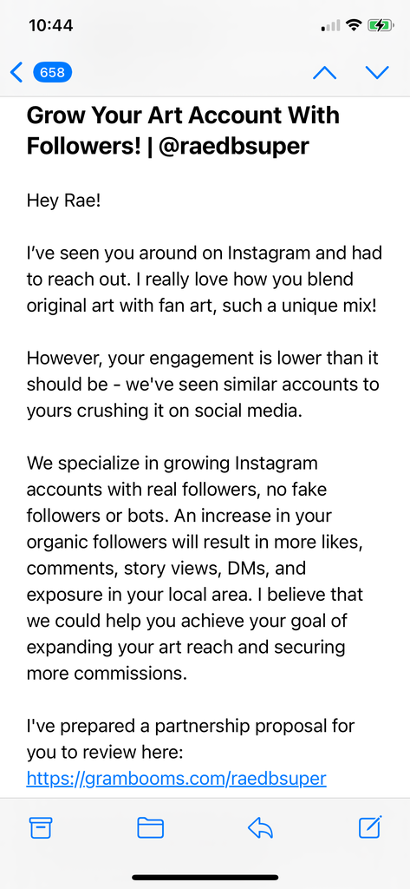
Task: Tap the cellular signal bars
Action: [331, 25]
